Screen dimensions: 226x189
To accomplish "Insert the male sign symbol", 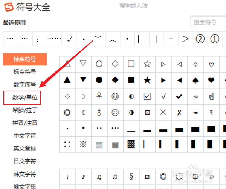I will [99, 112].
